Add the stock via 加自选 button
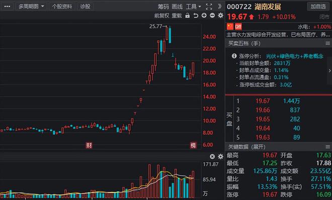This screenshot has height=200, width=332. tap(318, 7)
